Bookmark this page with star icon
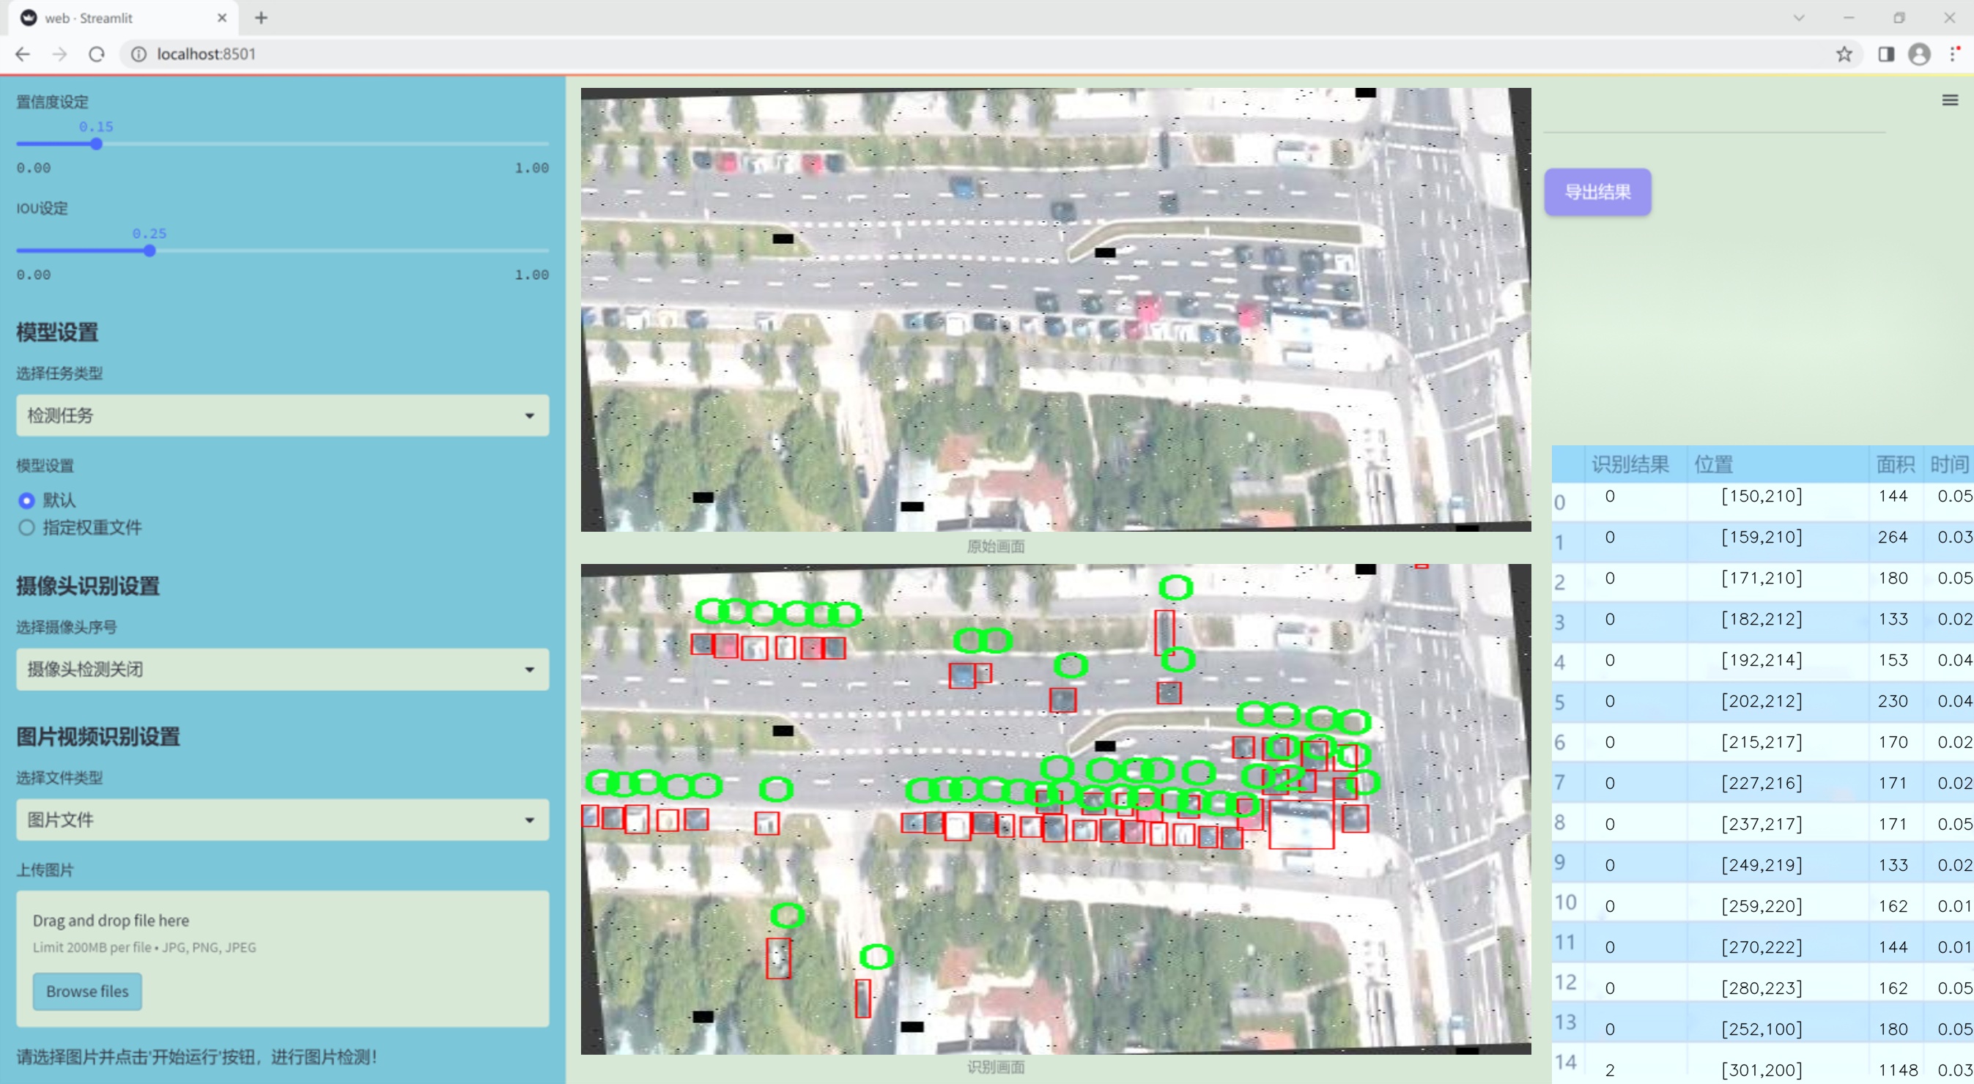 [x=1844, y=54]
